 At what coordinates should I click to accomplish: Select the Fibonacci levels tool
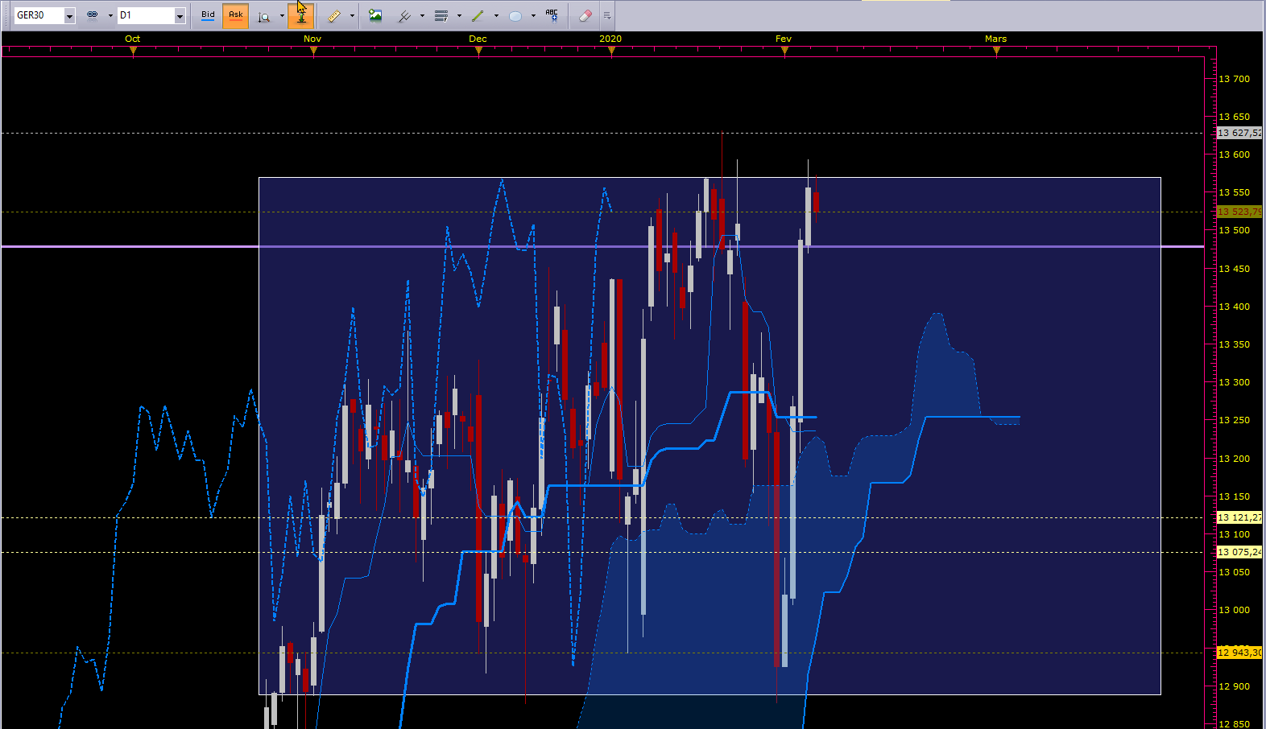441,15
